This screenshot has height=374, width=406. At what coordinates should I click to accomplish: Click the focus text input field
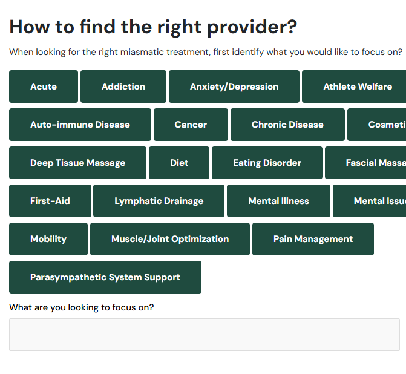click(204, 335)
